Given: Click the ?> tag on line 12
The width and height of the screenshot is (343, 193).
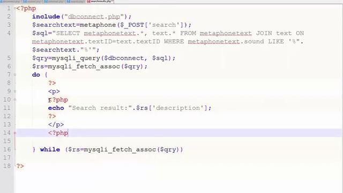Looking at the screenshot, I should pyautogui.click(x=52, y=116).
